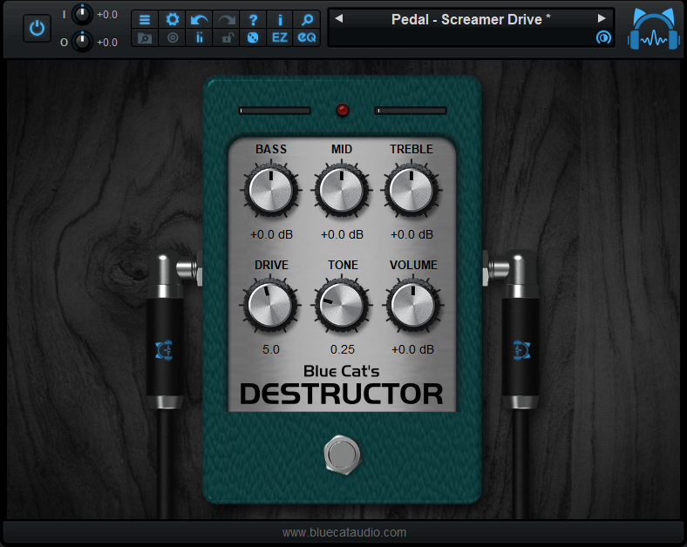
Task: Click the red LED indicator on pedal
Action: (342, 110)
